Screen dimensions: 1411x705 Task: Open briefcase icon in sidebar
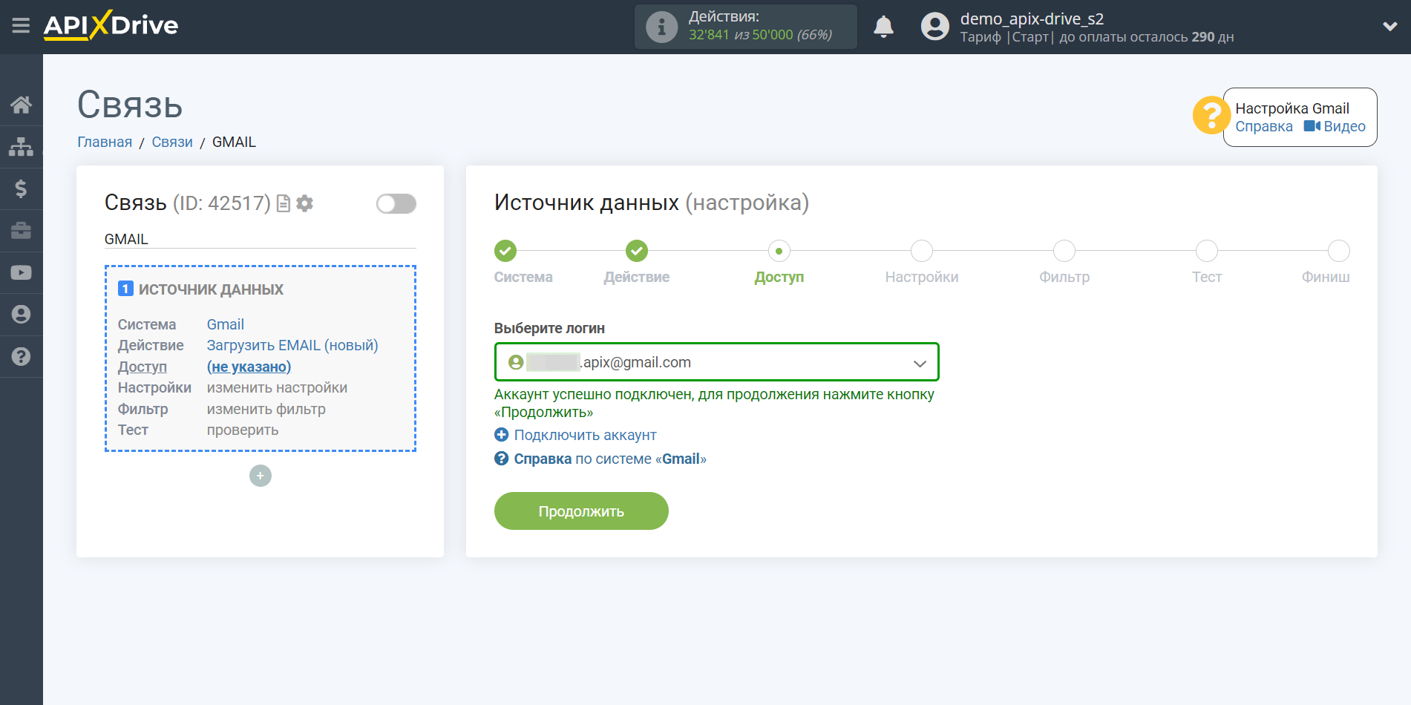point(21,231)
